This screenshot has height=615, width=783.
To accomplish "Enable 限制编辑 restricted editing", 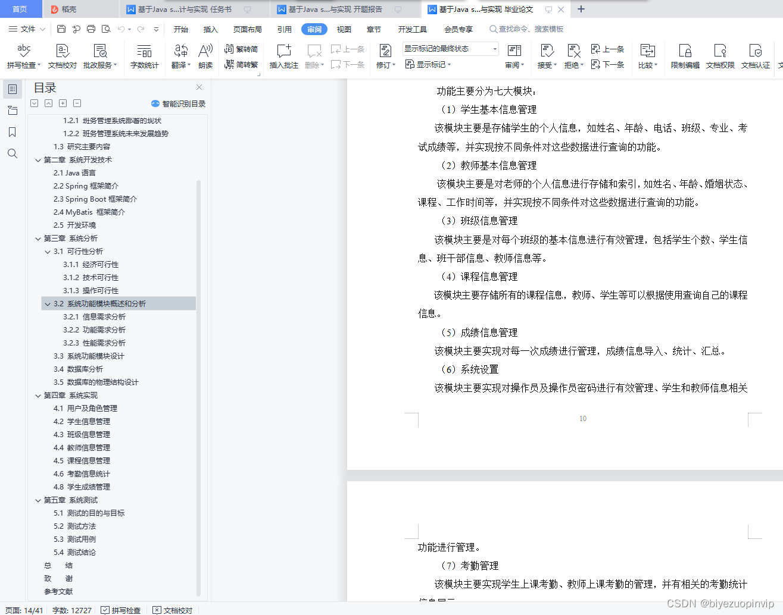I will (x=685, y=56).
